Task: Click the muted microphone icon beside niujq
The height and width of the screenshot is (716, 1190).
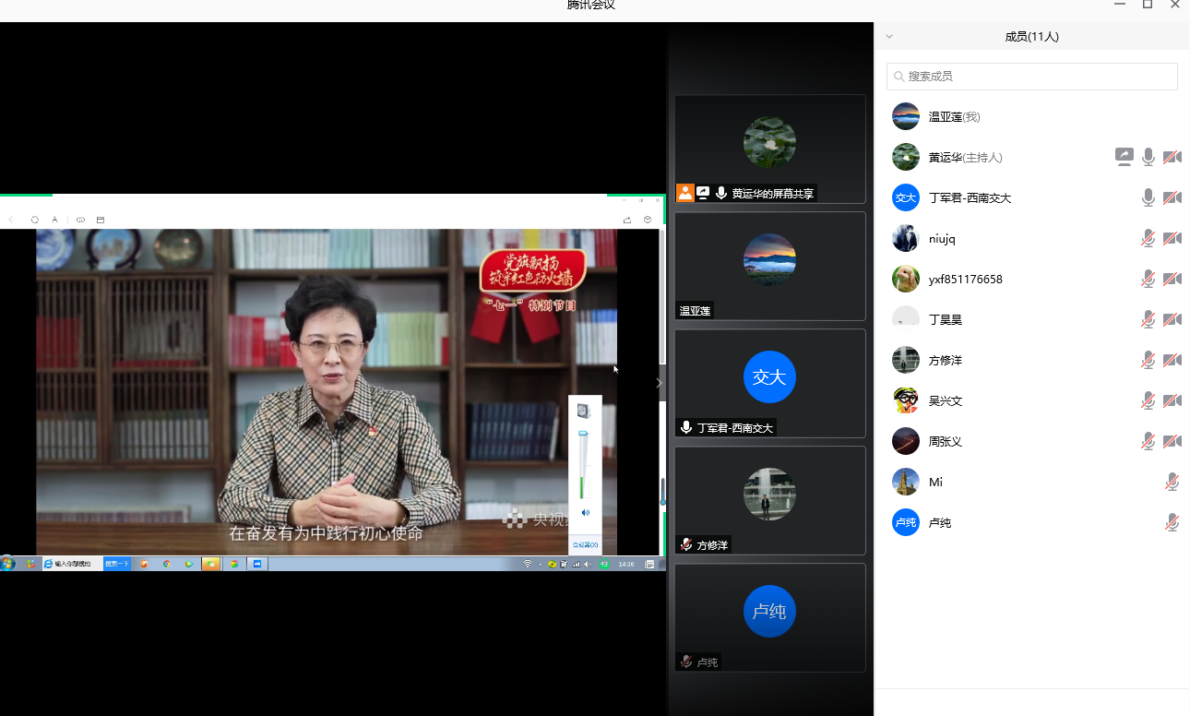Action: pyautogui.click(x=1148, y=238)
